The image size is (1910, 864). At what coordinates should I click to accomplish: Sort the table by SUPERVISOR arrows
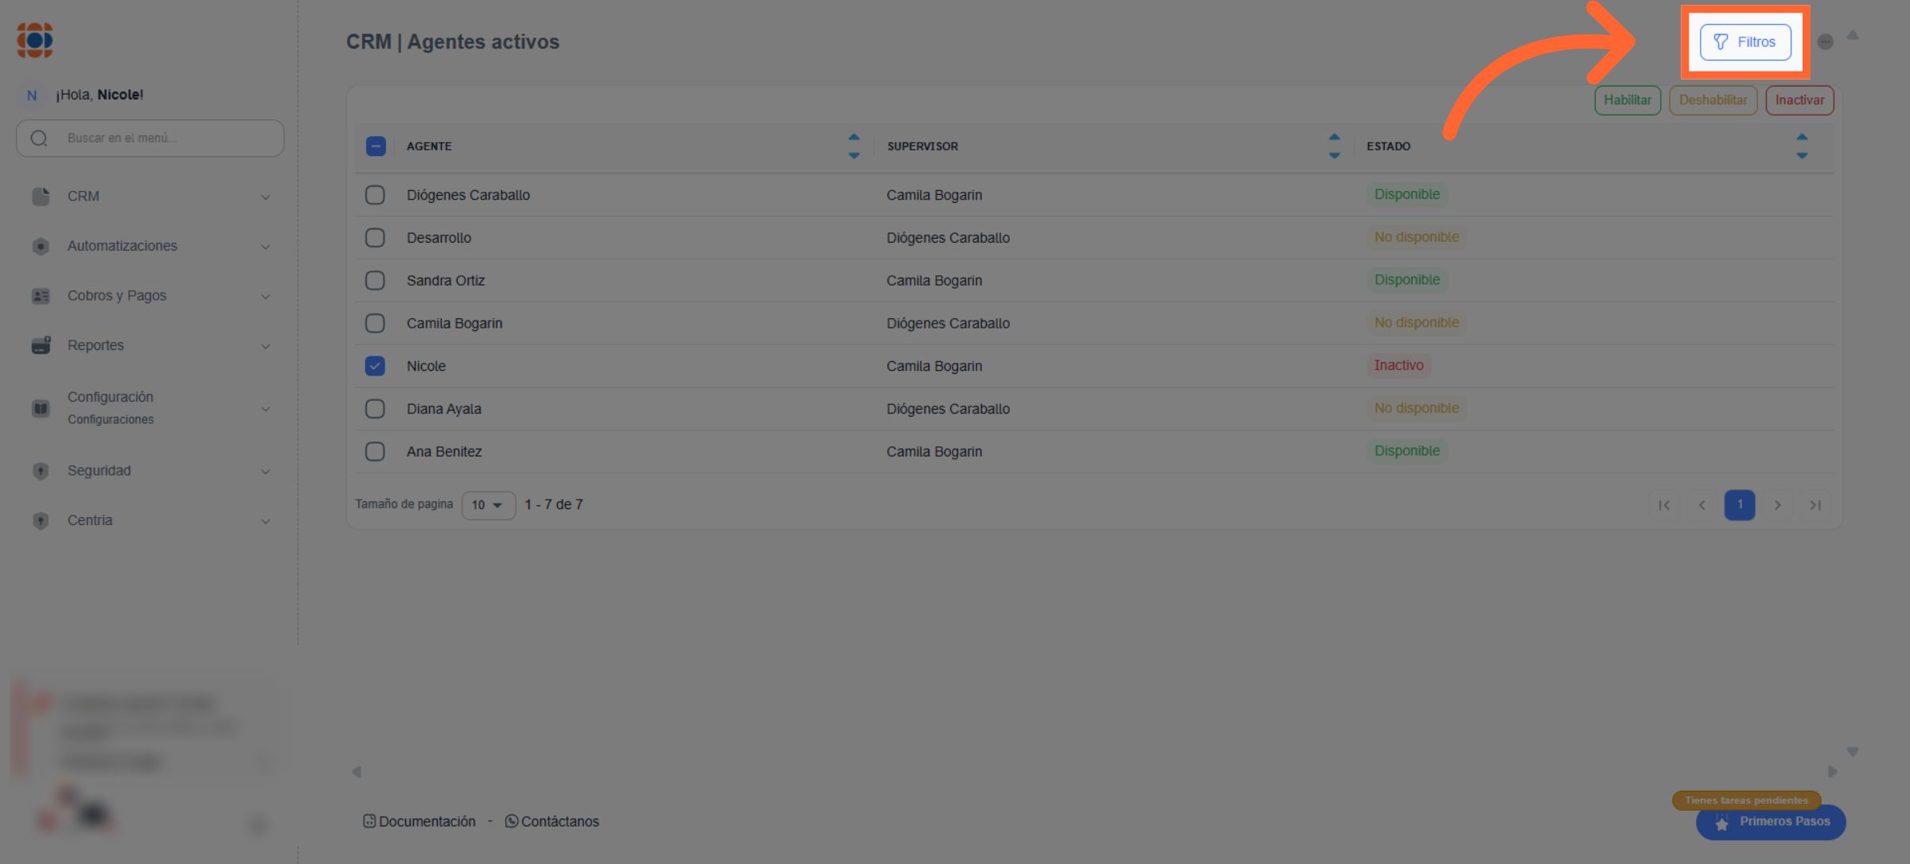pyautogui.click(x=1334, y=146)
